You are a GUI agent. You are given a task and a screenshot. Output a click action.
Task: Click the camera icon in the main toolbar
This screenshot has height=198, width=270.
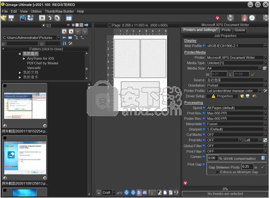pyautogui.click(x=23, y=18)
